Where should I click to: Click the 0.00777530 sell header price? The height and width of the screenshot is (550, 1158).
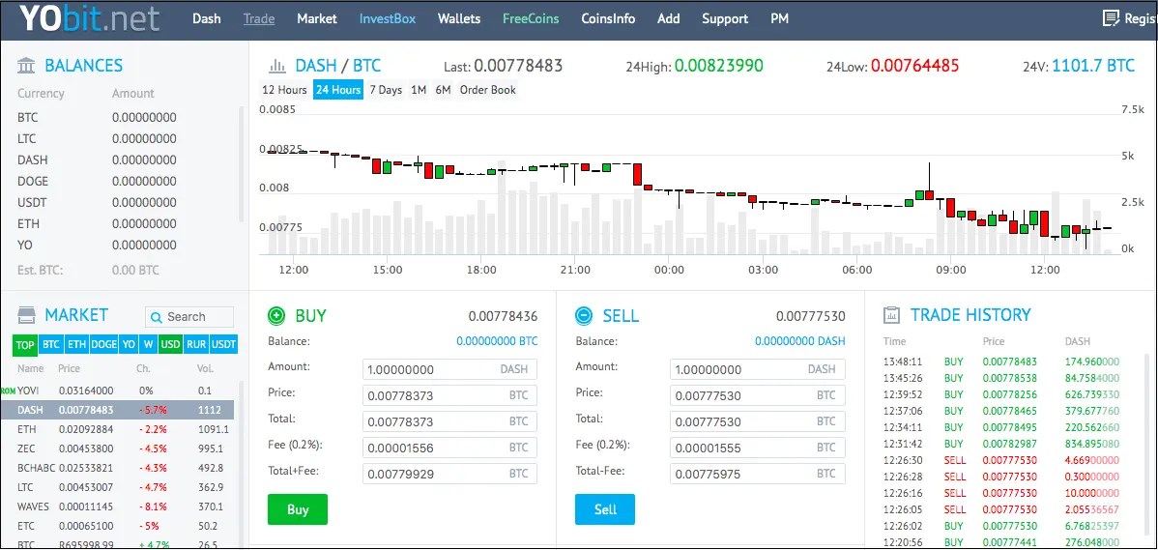810,317
